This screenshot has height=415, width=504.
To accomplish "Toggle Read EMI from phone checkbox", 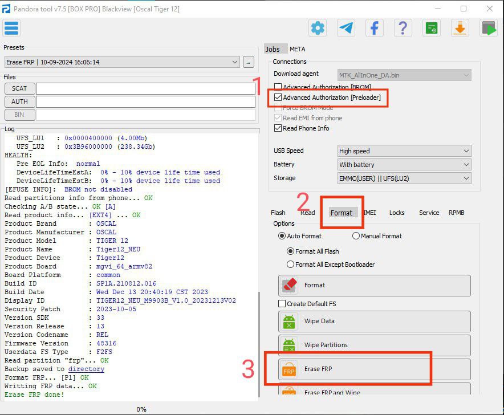I will click(278, 117).
